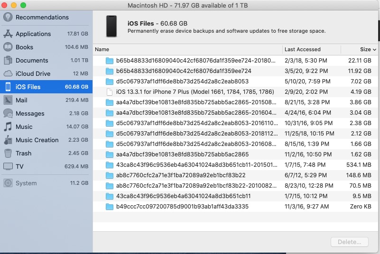Click the Messages bubble icon
The image size is (380, 254).
(8, 113)
